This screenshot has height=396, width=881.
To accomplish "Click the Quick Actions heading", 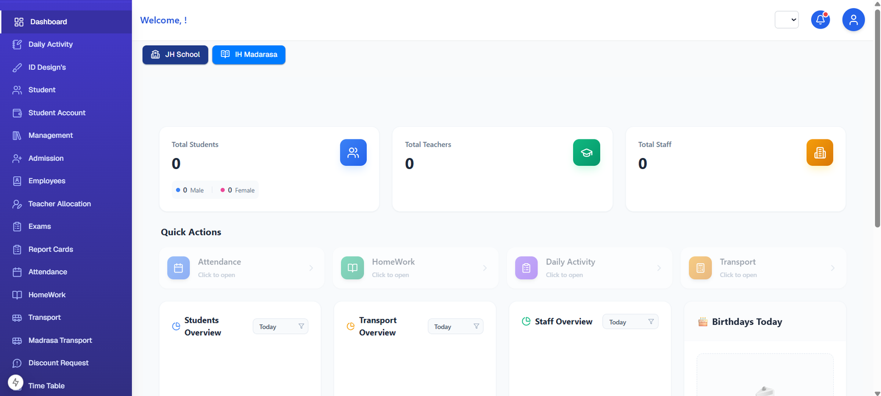I will (x=191, y=232).
